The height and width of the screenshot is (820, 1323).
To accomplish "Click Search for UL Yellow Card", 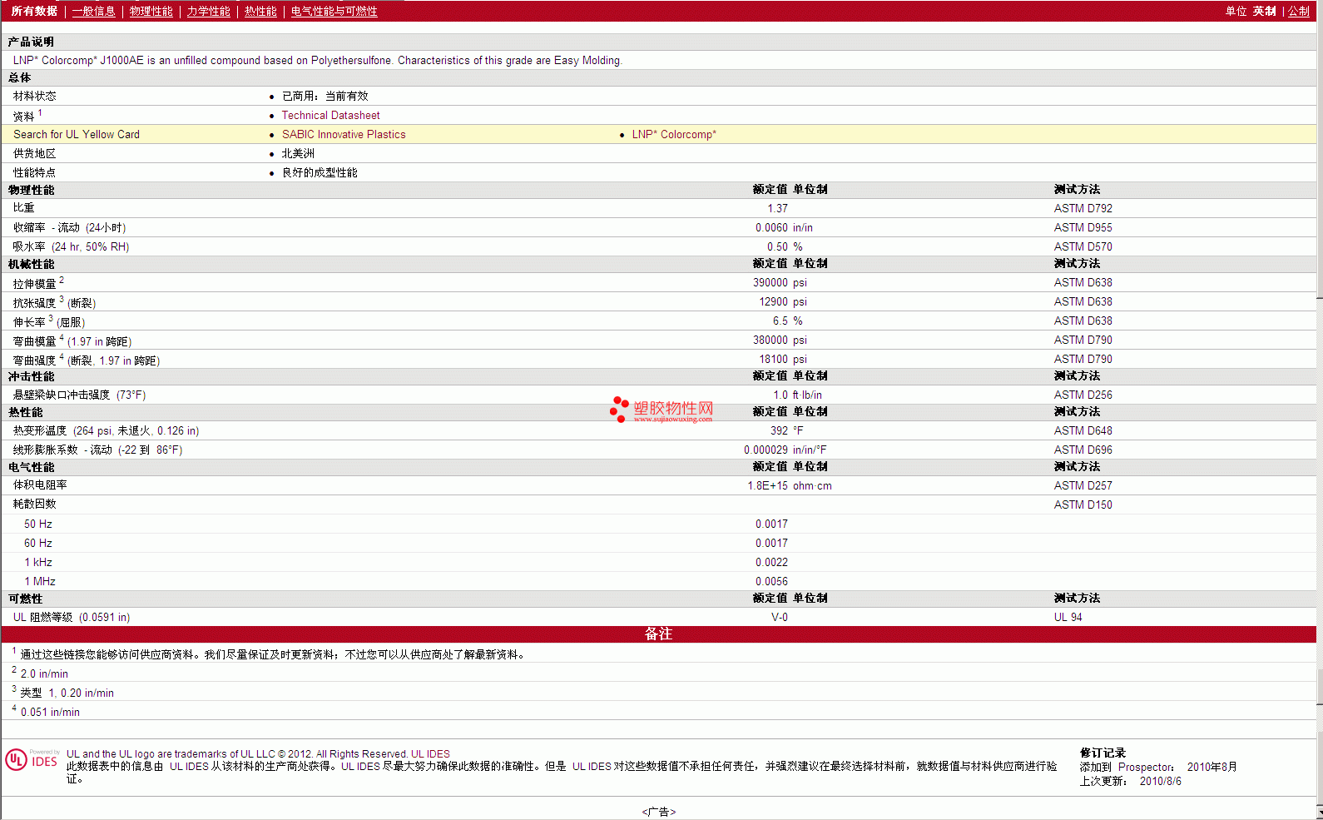I will [x=77, y=135].
